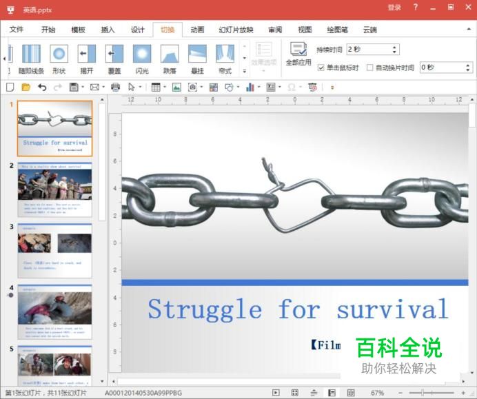Toggle notes pane icon in status bar
The width and height of the screenshot is (477, 399).
point(314,393)
